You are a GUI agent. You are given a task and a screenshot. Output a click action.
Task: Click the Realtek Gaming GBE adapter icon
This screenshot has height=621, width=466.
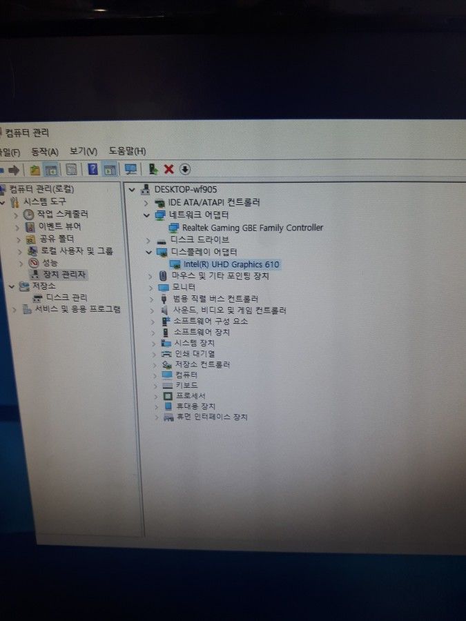(x=173, y=228)
